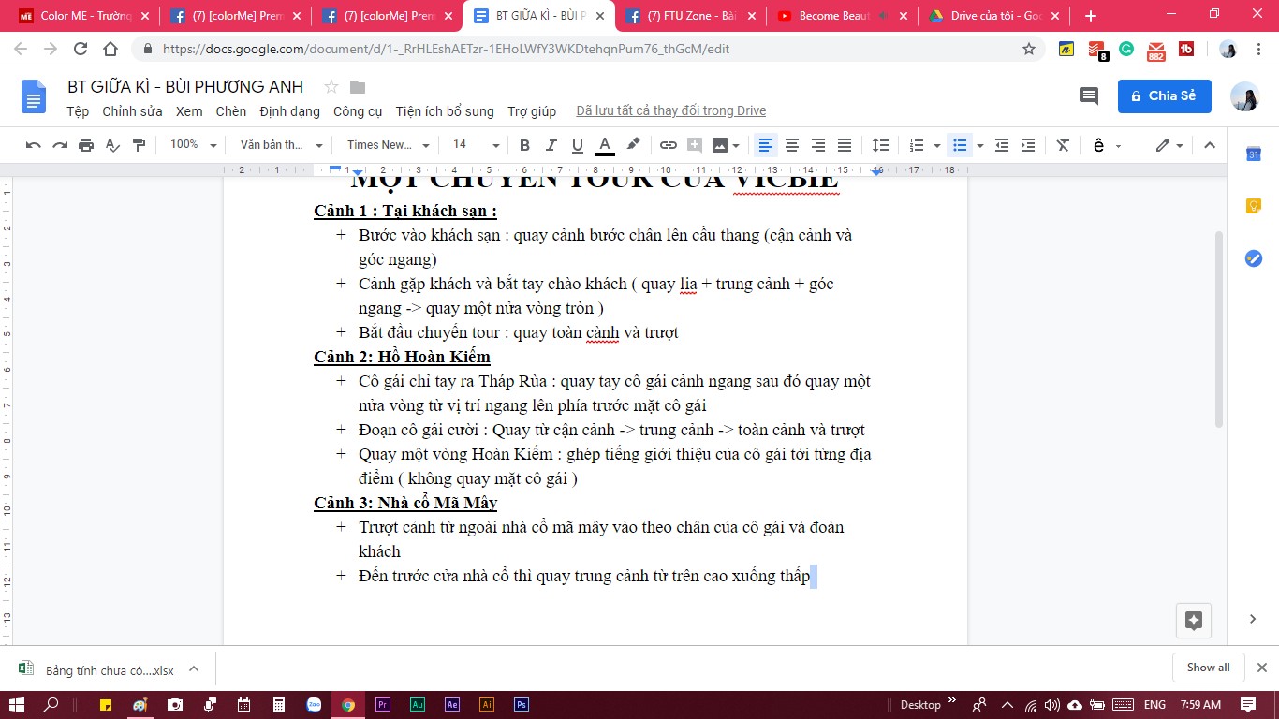Clear formatting from the selected text
Viewport: 1279px width, 719px height.
click(x=1063, y=145)
